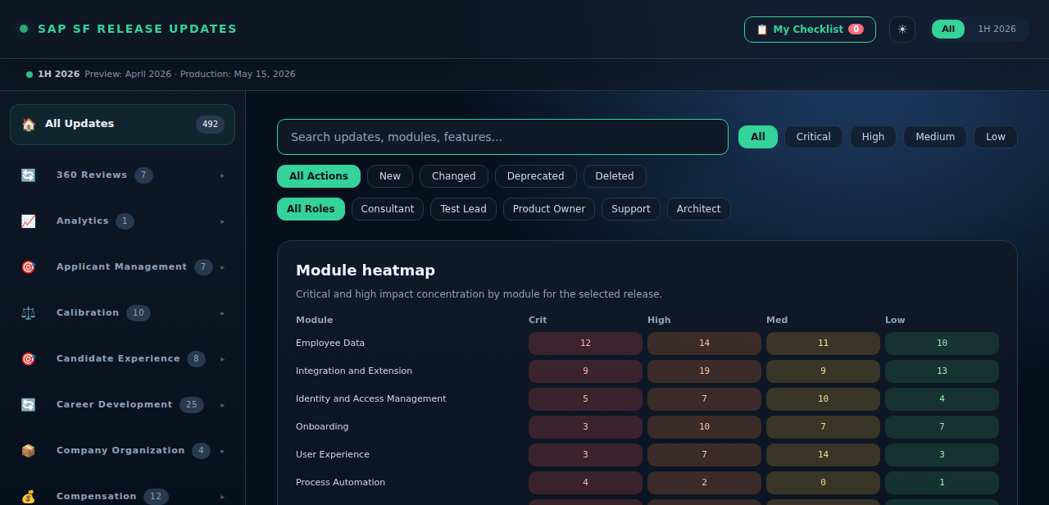
Task: Open All Updates in sidebar
Action: (x=122, y=125)
